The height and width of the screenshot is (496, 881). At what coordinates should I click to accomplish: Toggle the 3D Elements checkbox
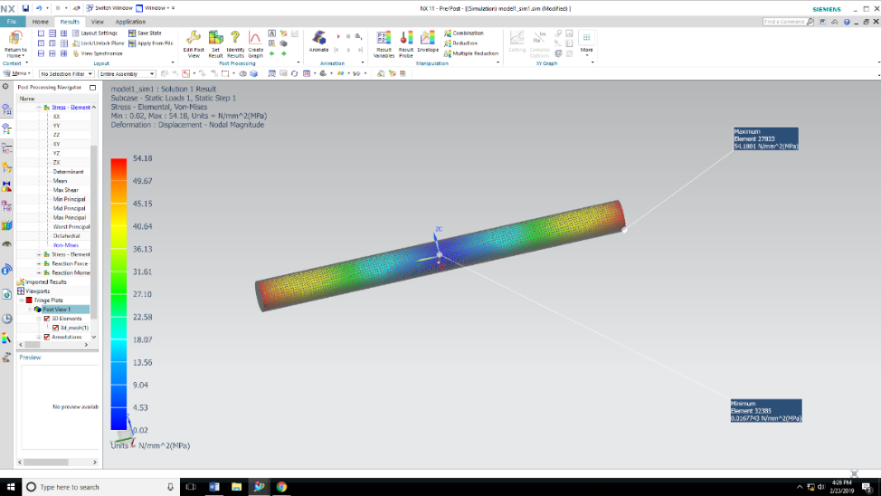point(47,319)
